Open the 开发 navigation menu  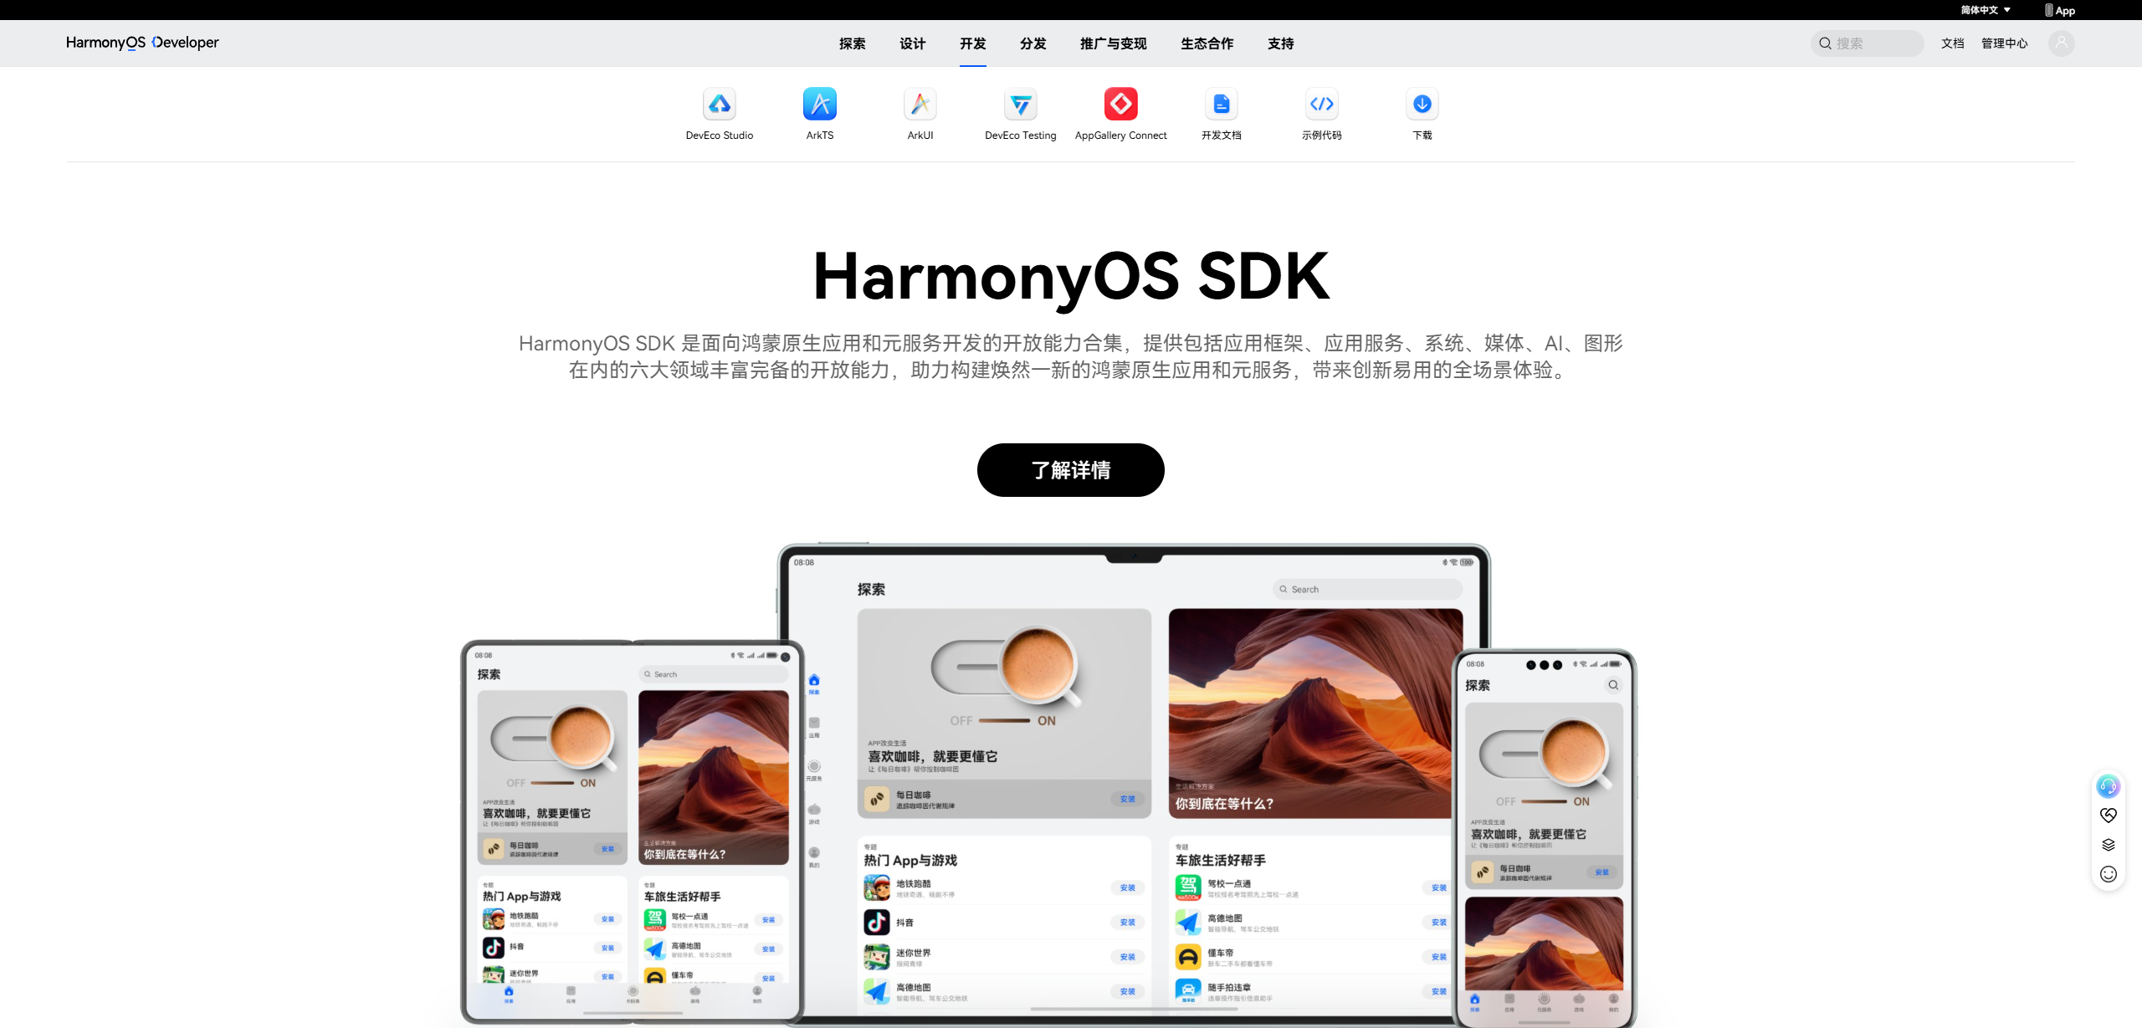pyautogui.click(x=972, y=43)
